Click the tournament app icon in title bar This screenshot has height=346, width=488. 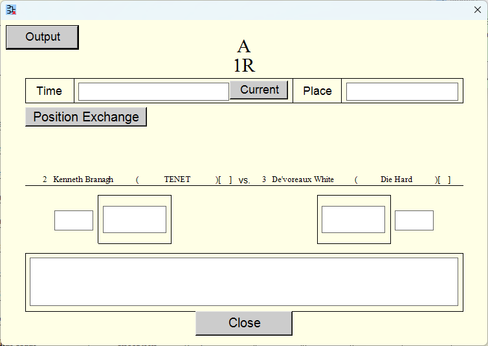coord(11,10)
